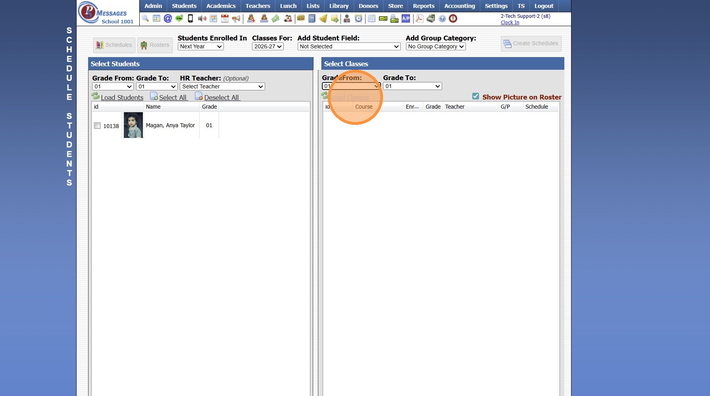Viewport: 710px width, 396px height.
Task: Click the grid table icon beside search
Action: click(156, 19)
